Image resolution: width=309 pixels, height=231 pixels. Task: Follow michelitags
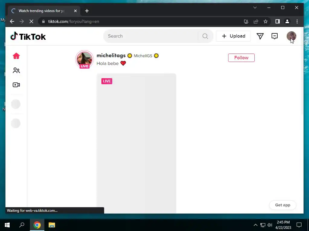tap(241, 58)
